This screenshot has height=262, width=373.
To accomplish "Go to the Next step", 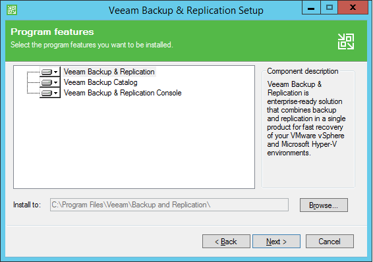I will click(x=276, y=242).
